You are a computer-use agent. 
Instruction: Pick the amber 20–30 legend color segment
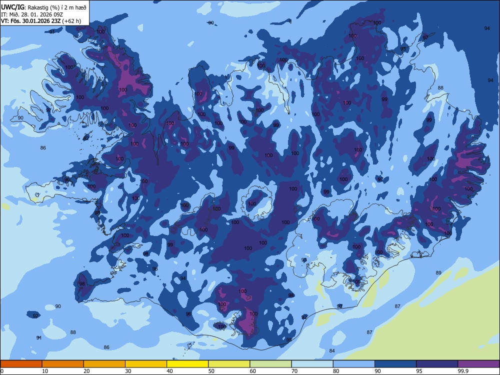(x=104, y=364)
